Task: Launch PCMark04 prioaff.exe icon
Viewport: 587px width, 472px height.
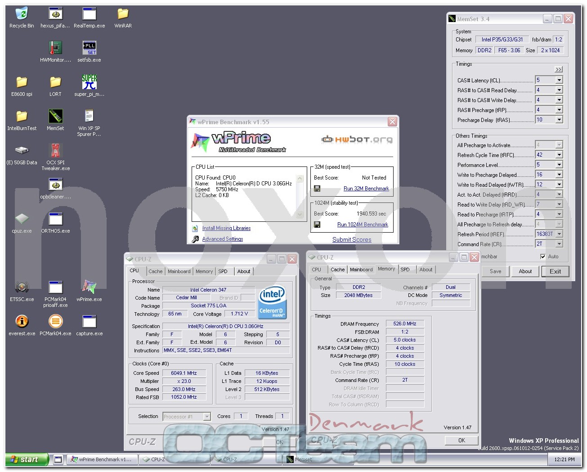Action: point(55,294)
